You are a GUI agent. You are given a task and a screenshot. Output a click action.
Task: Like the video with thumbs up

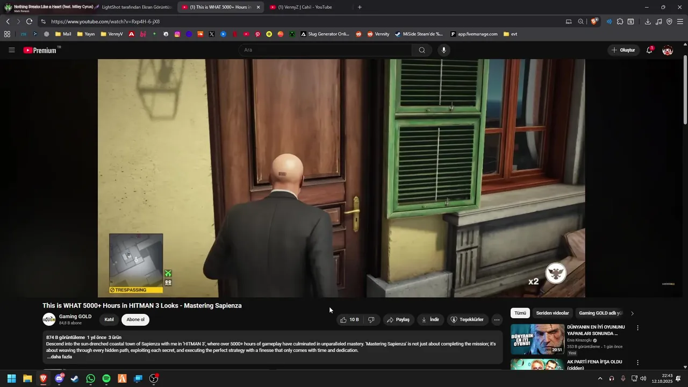point(349,319)
